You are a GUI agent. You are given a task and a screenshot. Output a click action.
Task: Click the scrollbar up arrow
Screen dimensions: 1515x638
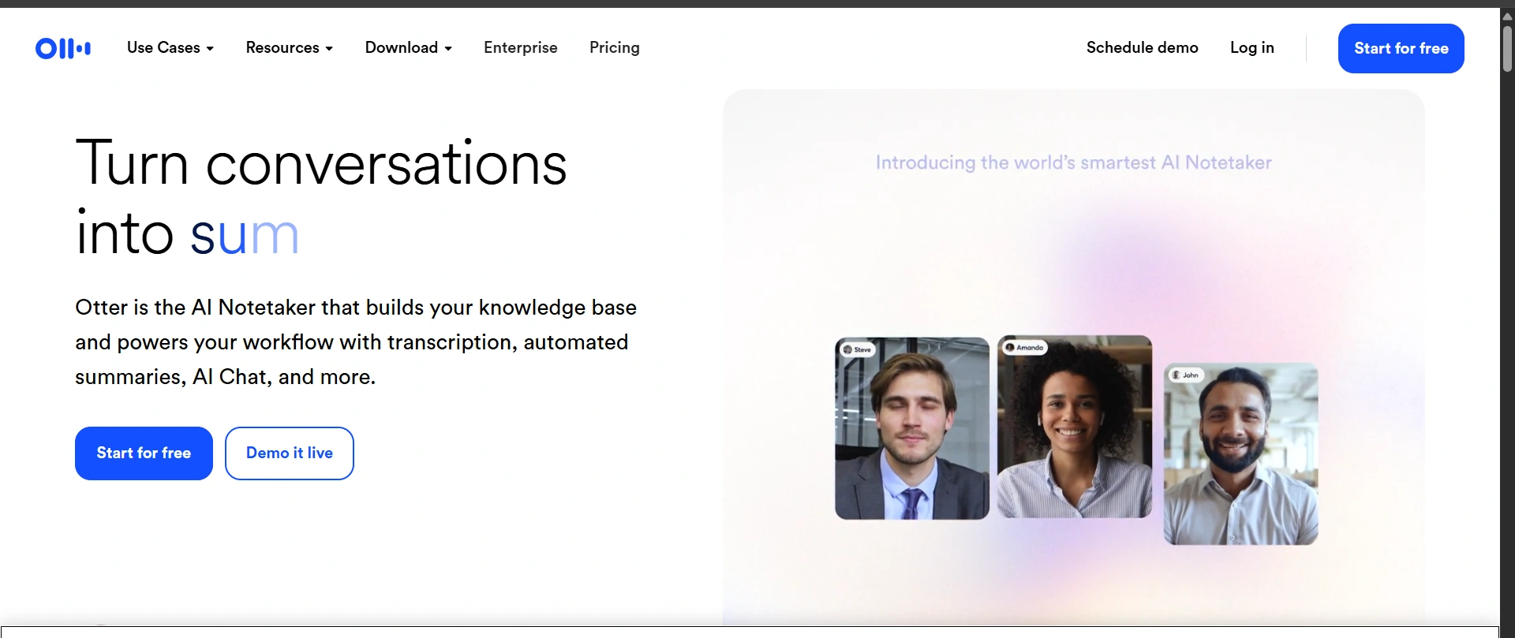coord(1507,16)
